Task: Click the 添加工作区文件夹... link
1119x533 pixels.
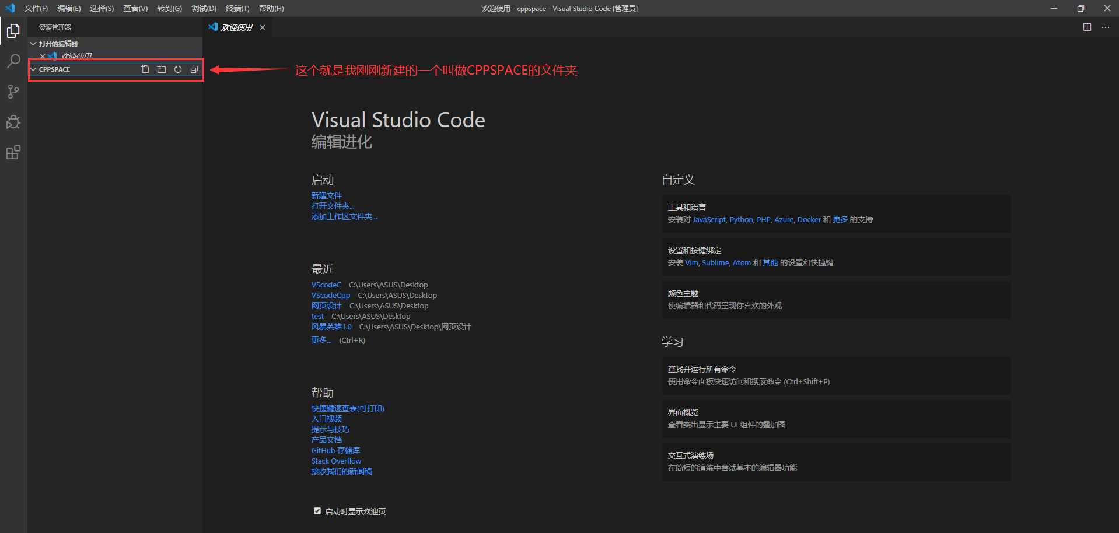Action: (344, 216)
